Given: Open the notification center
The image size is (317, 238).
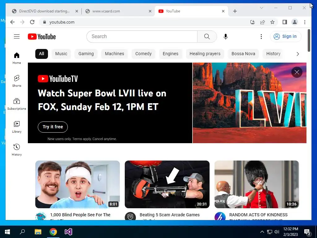Looking at the screenshot, I should click(307, 232).
